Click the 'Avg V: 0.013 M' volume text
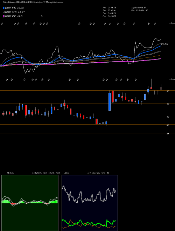 coord(138,8)
